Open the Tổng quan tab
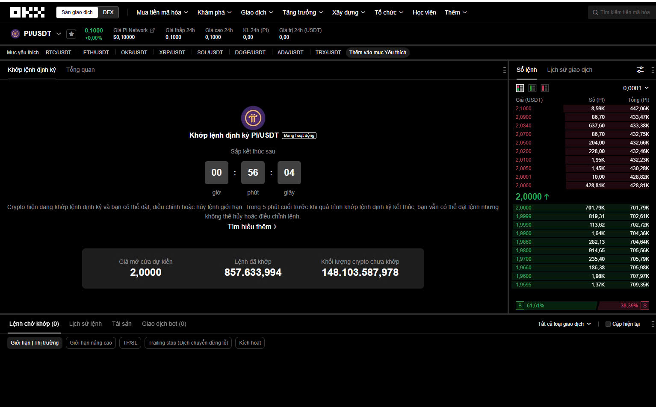Image resolution: width=656 pixels, height=407 pixels. [x=80, y=70]
